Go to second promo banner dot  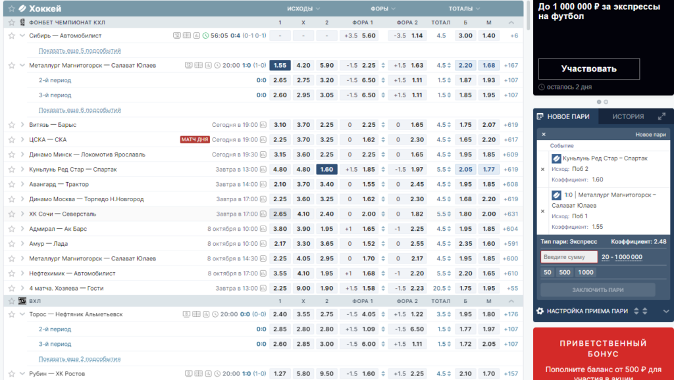[606, 102]
